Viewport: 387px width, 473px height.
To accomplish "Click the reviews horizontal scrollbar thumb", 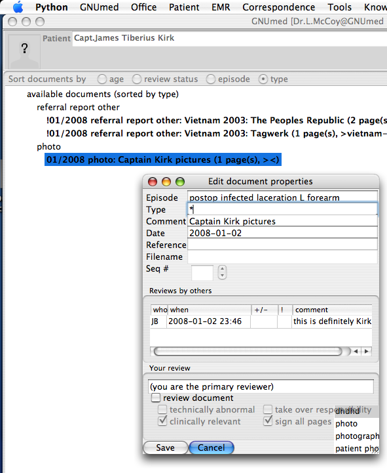I will click(248, 351).
